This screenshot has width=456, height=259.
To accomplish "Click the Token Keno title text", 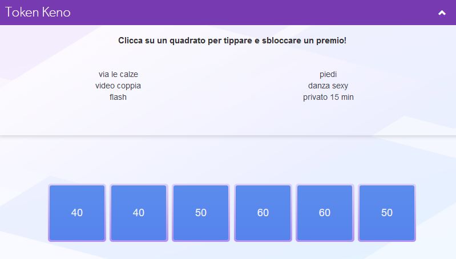I will tap(38, 12).
